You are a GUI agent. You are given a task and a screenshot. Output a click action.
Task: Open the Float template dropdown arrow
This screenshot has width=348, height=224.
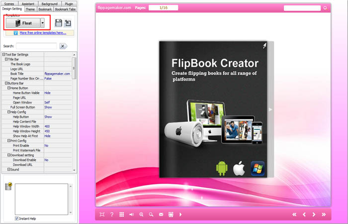click(x=42, y=23)
